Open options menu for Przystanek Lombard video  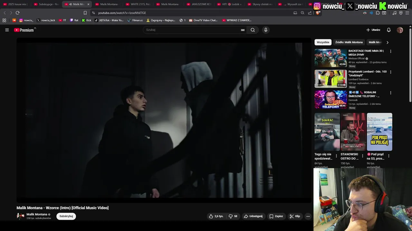coord(391,72)
